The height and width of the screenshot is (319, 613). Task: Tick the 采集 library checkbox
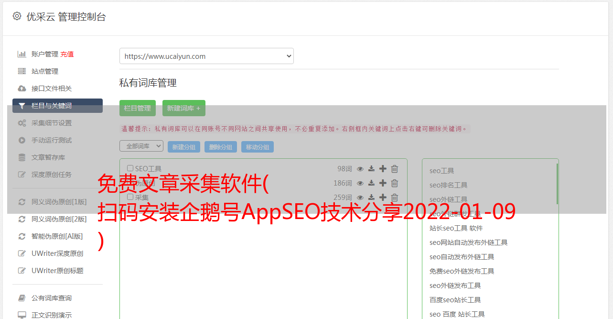(130, 197)
